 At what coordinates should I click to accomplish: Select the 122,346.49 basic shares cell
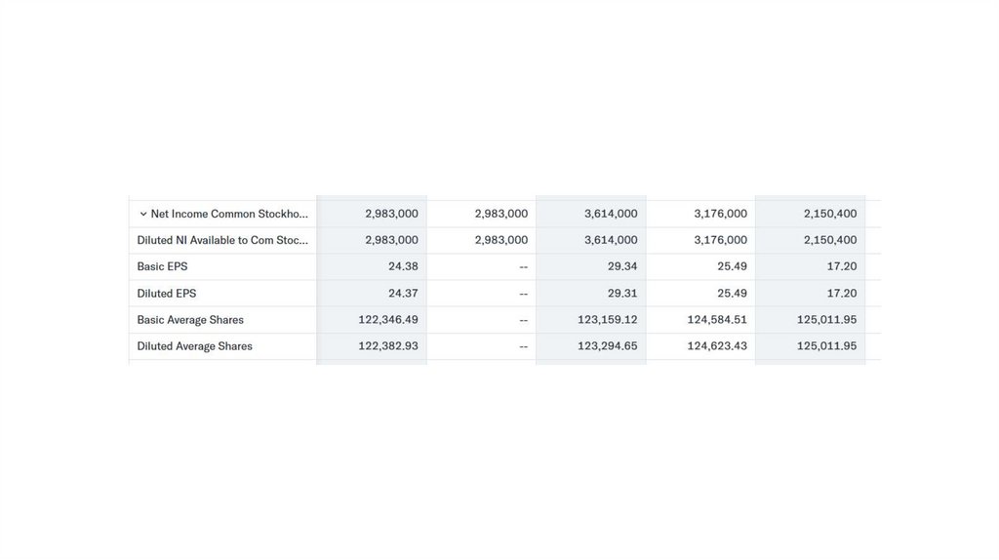(388, 320)
